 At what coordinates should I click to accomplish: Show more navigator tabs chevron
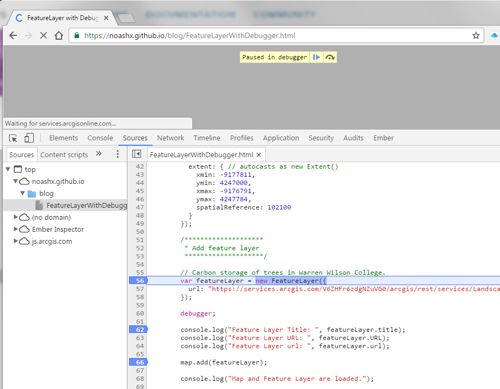point(99,154)
